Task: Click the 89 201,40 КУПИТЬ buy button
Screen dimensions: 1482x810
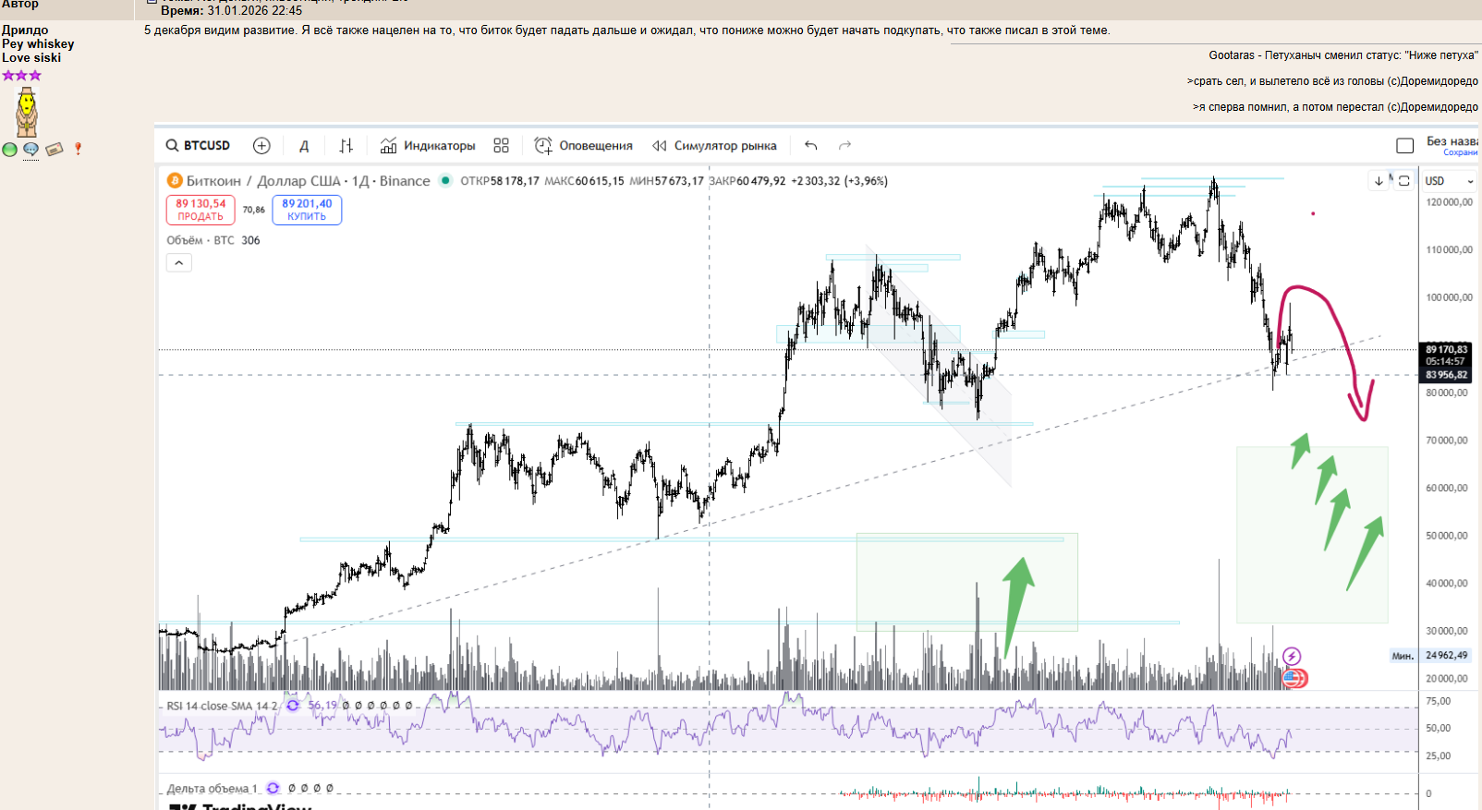Action: coord(307,210)
